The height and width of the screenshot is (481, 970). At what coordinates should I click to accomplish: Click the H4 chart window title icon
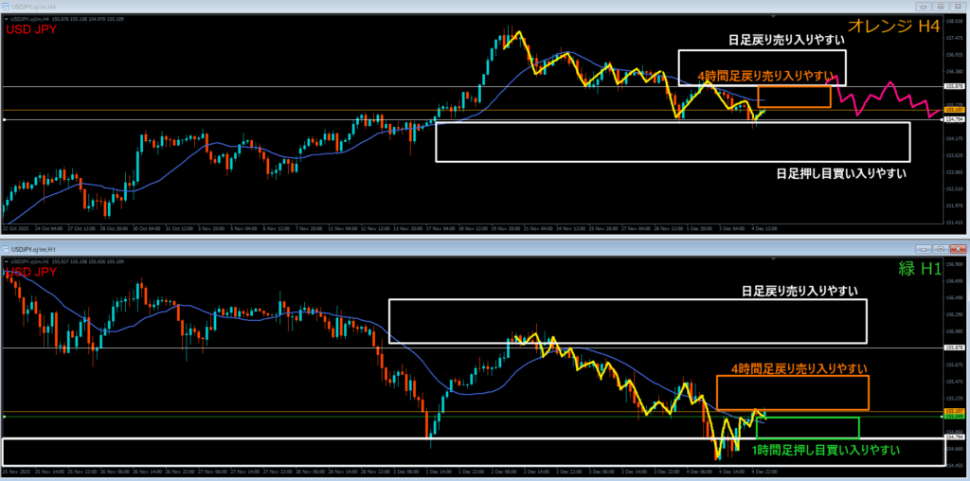(7, 7)
